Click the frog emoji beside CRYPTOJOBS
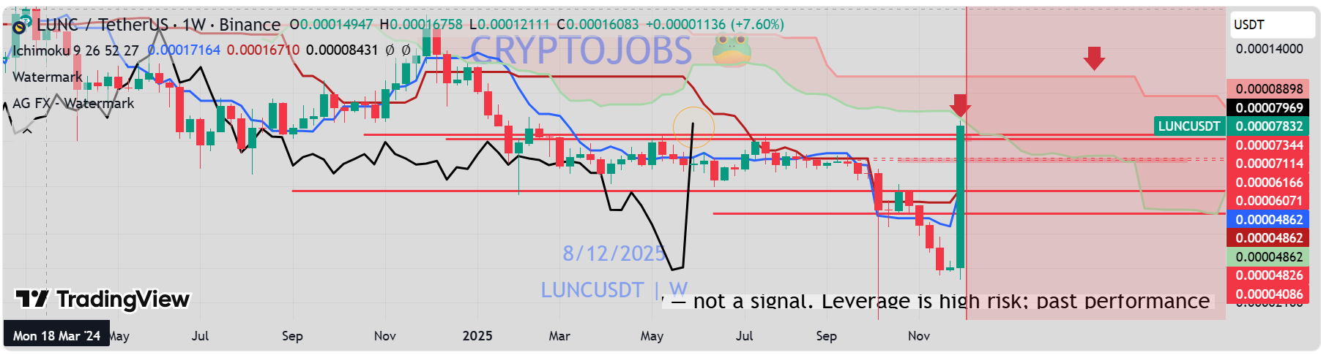Viewport: 1321px width, 355px height. 732,50
